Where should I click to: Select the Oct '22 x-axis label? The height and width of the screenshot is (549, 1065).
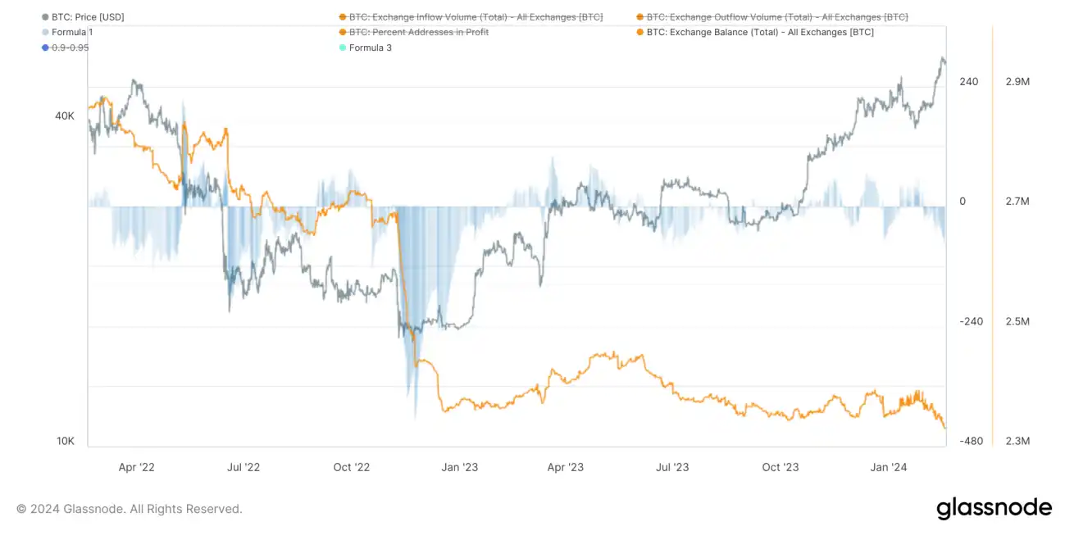click(x=352, y=467)
